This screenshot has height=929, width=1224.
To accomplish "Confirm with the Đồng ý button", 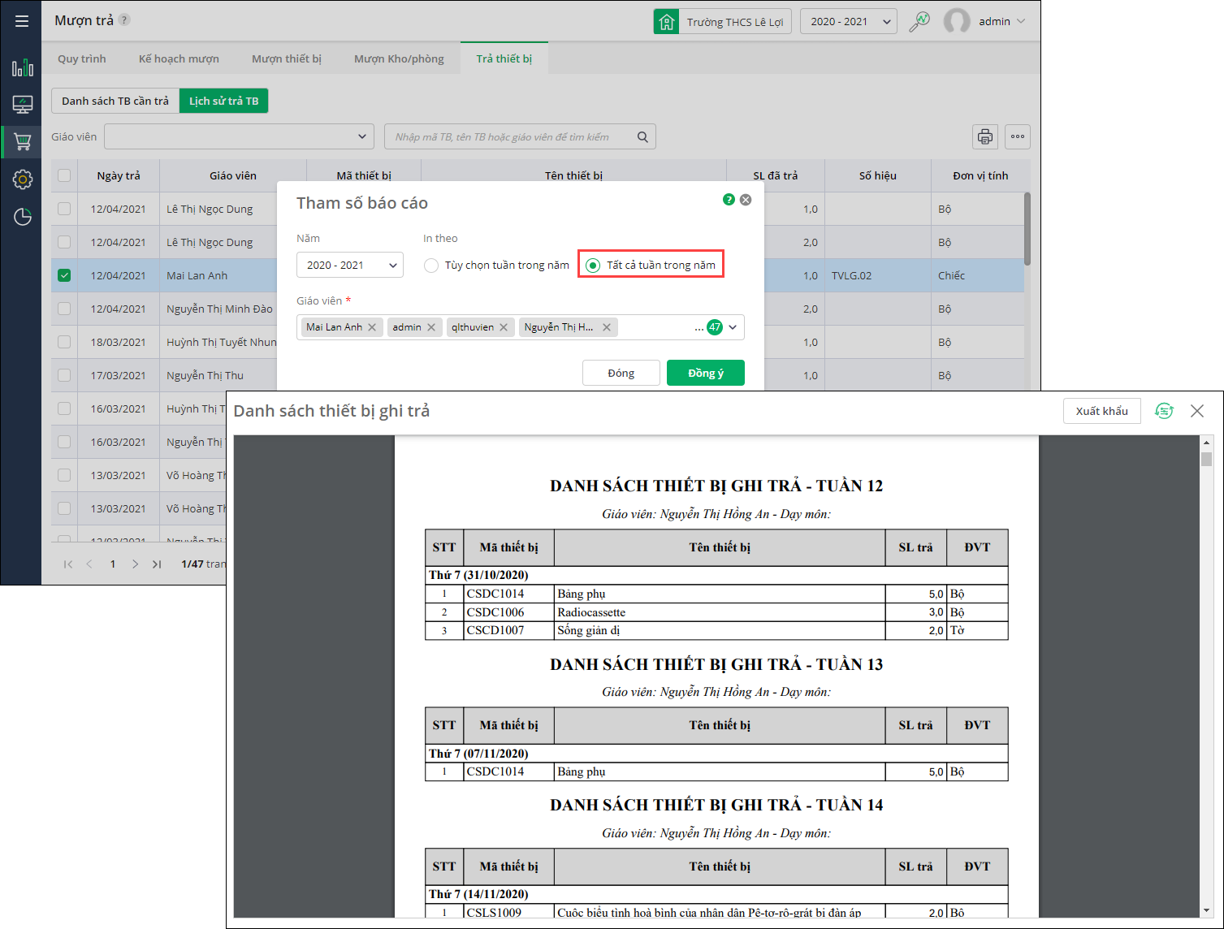I will tap(706, 373).
